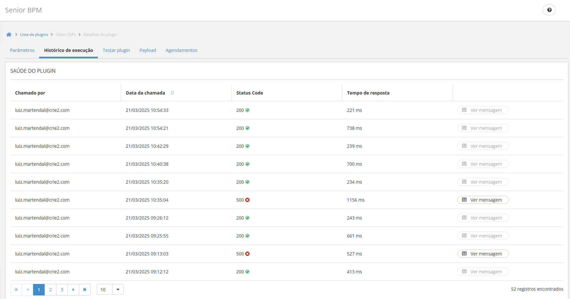Click the date 21/03/2025 10:54:33
Screen dimensions: 570x299
pos(147,110)
